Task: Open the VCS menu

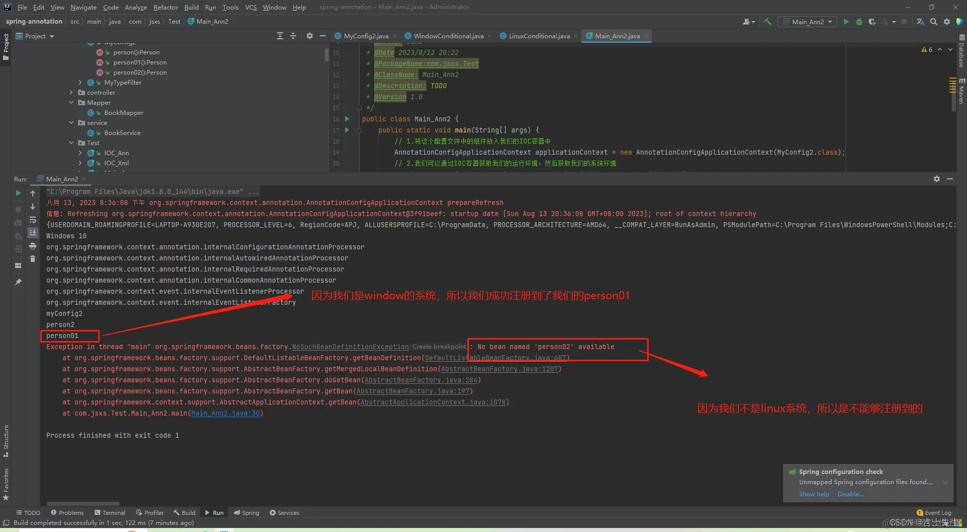Action: pos(251,7)
